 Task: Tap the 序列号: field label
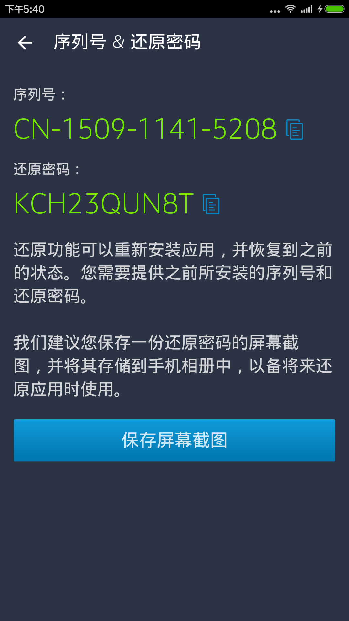tap(40, 95)
